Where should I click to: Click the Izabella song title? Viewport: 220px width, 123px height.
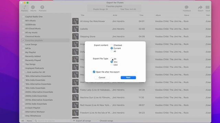(84, 29)
